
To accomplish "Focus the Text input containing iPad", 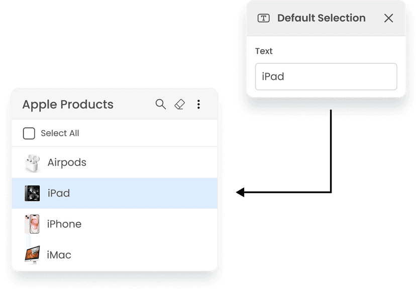I will tap(326, 76).
